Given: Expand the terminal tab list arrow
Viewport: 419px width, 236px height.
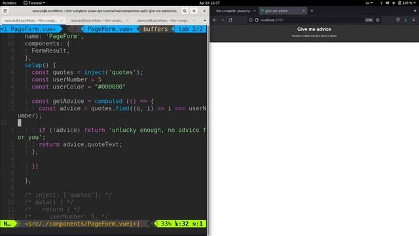Looking at the screenshot, I should pos(205,20).
